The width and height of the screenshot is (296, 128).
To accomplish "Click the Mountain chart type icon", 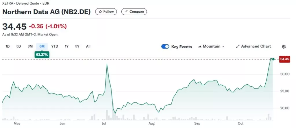I will 200,47.
